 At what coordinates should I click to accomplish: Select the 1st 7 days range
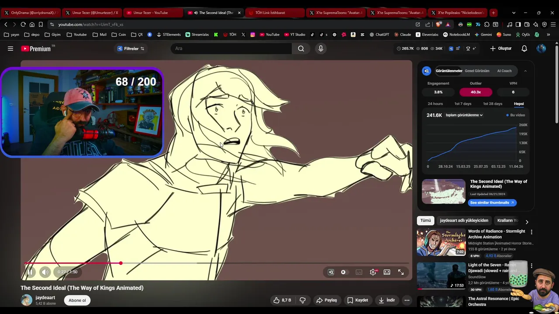pos(463,104)
